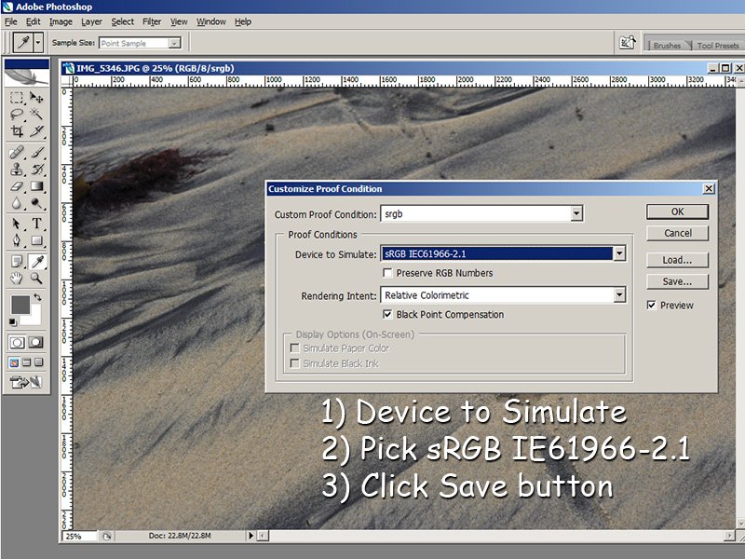Expand the Rendering Intent dropdown
This screenshot has height=559, width=745.
618,295
